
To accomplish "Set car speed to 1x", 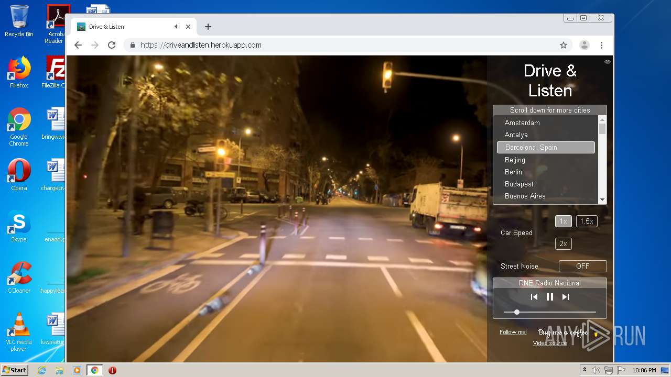I will 563,221.
